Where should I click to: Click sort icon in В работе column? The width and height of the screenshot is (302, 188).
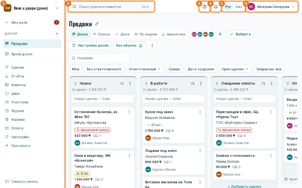[193, 83]
